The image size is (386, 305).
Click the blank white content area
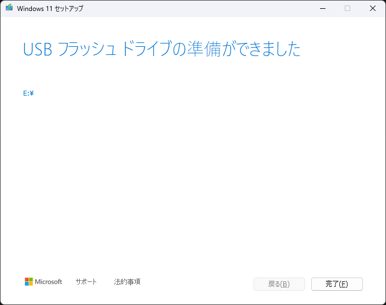pyautogui.click(x=192, y=176)
